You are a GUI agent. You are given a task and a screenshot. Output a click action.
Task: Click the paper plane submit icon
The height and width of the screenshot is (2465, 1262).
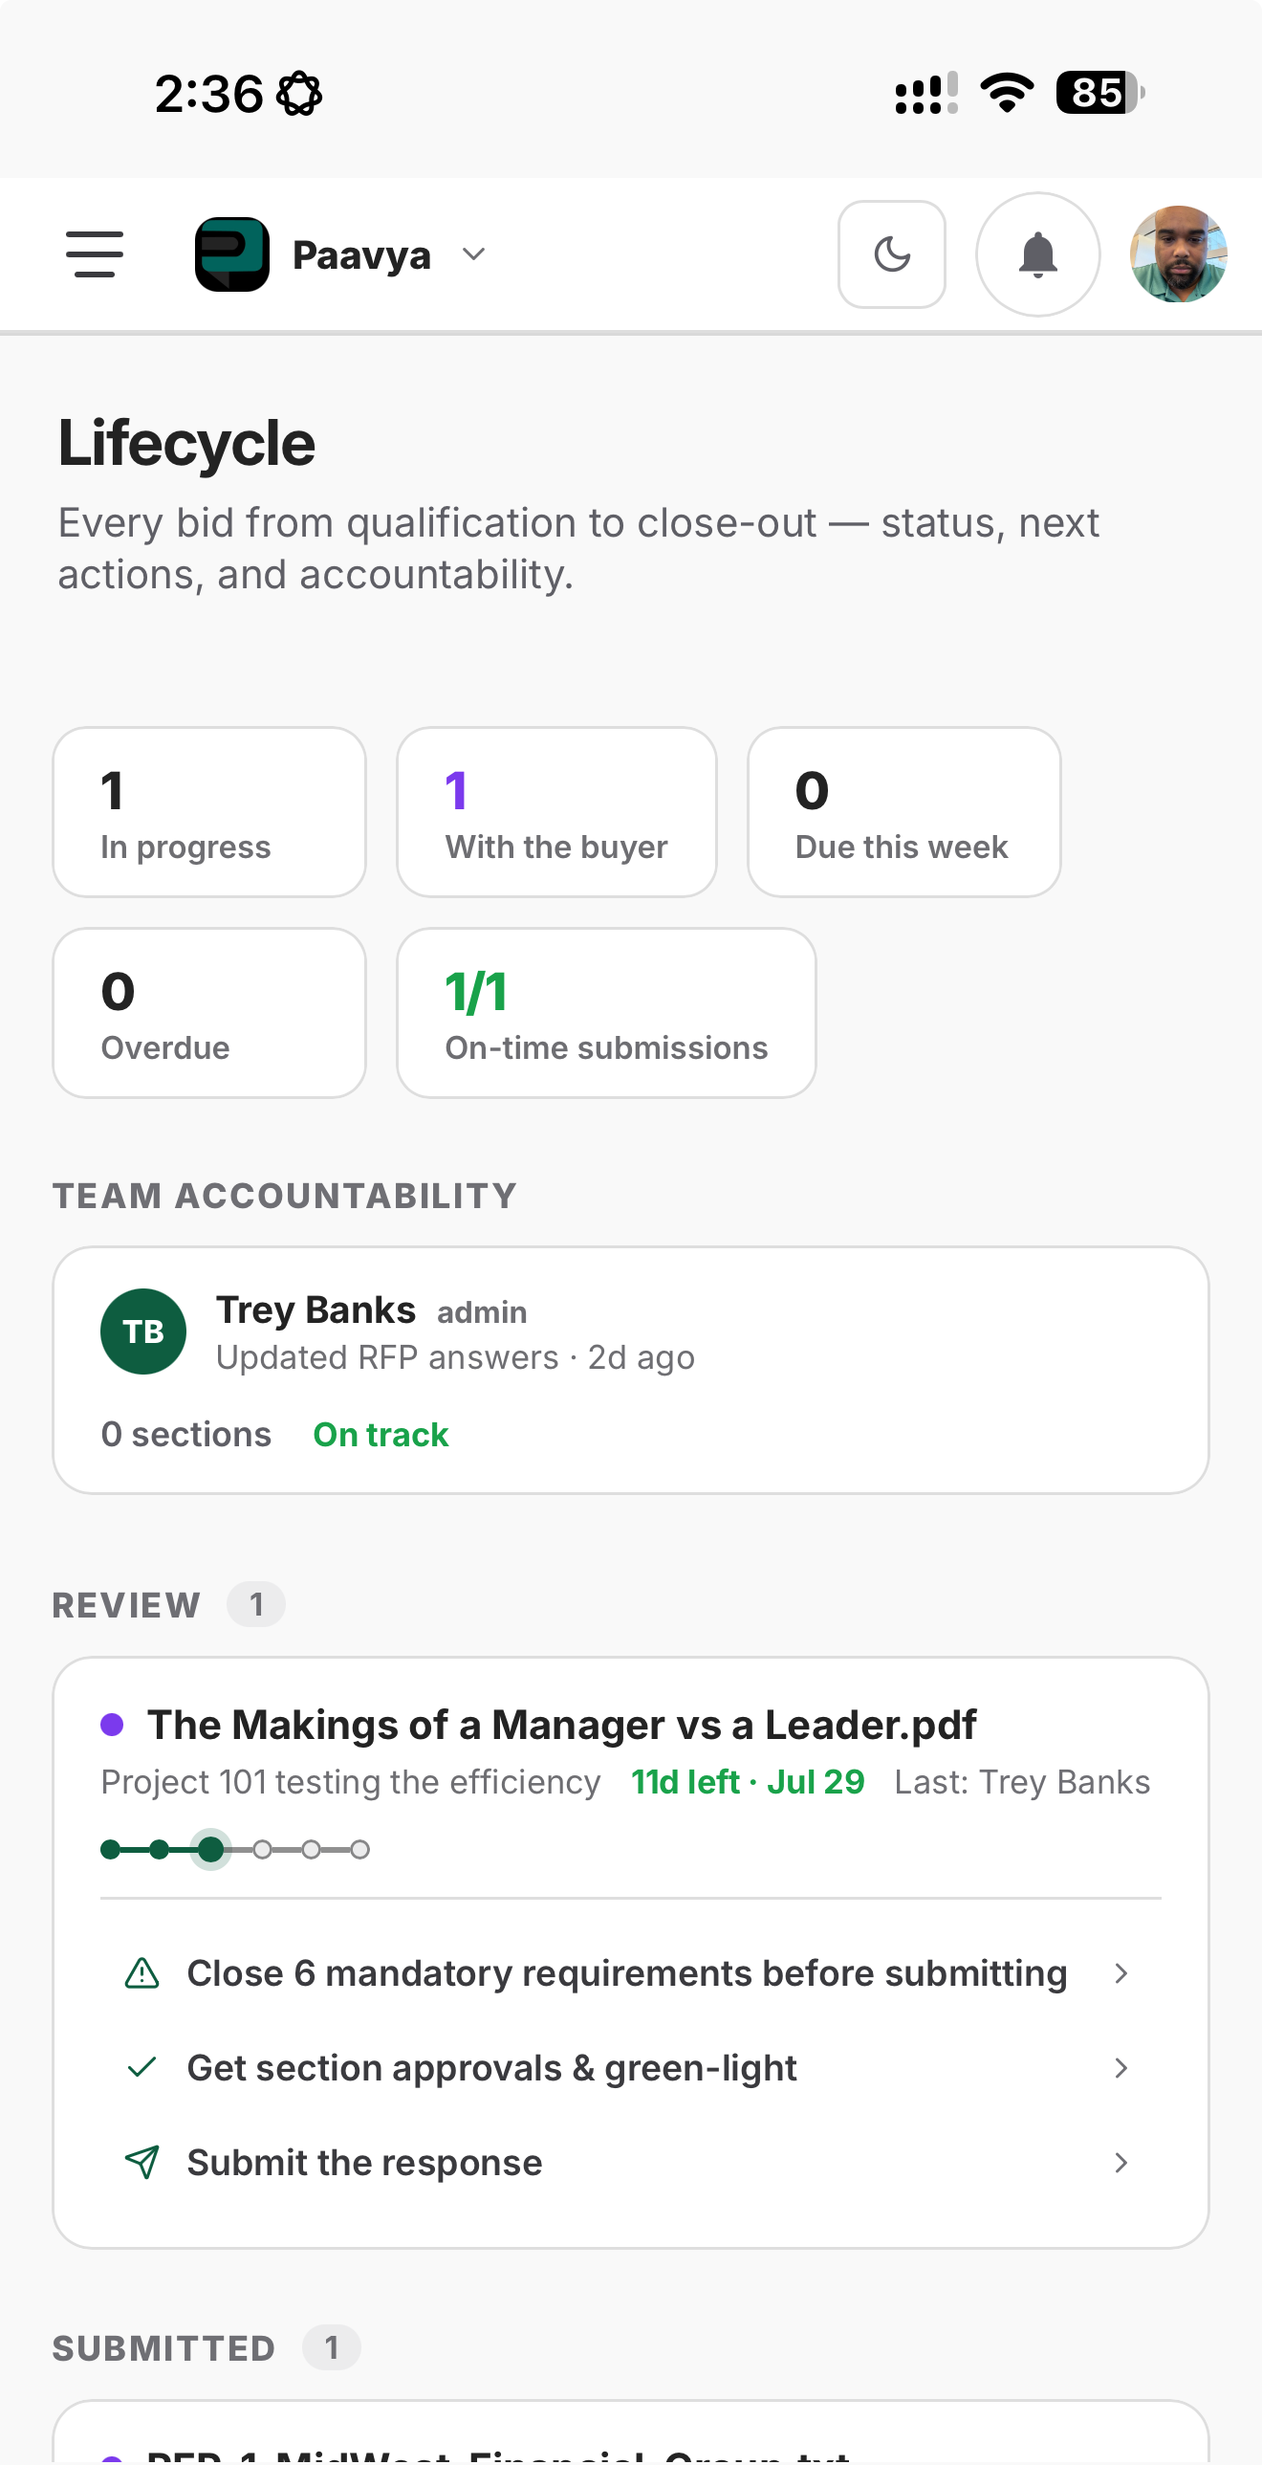pos(142,2163)
